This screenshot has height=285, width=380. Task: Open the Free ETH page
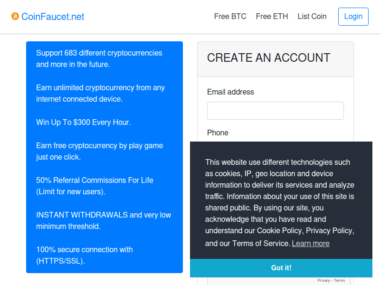pos(272,16)
